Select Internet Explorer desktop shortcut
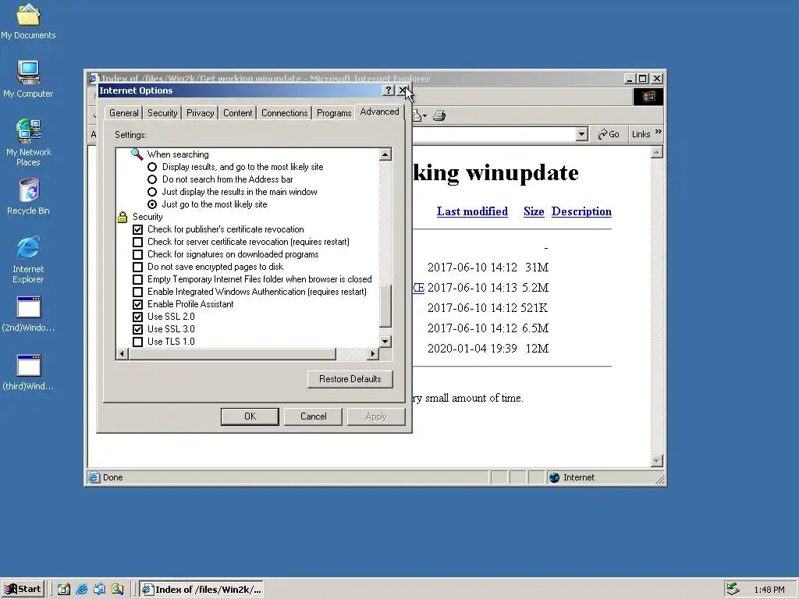799x599 pixels. tap(28, 260)
